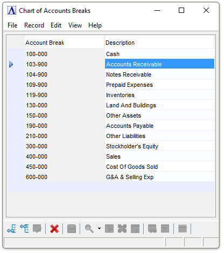Screen dimensions: 224x253
Task: Click the Other Liabilities description cell
Action: 159,136
